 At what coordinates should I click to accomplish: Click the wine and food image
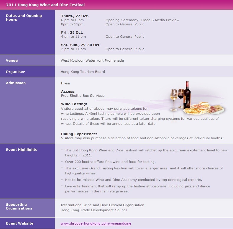[197, 98]
